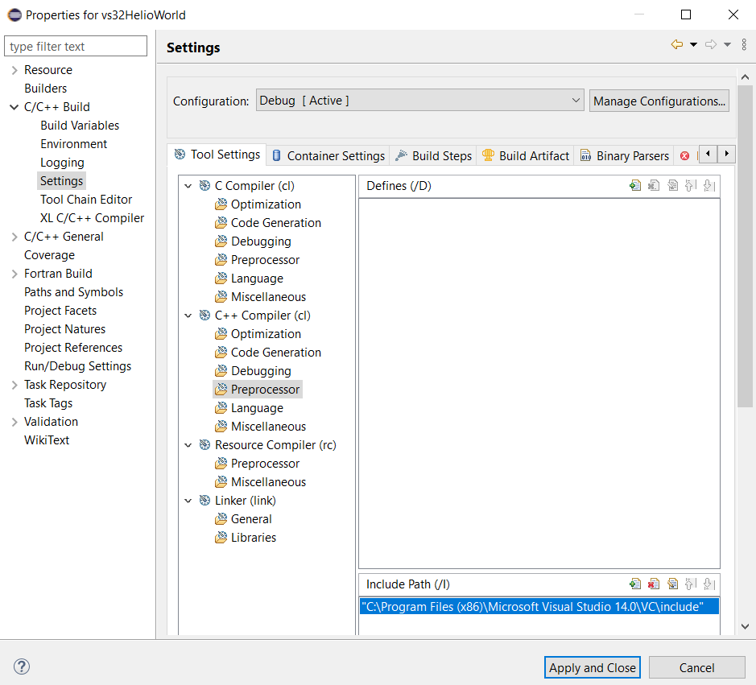Viewport: 756px width, 685px height.
Task: Expand the Validation node
Action: pyautogui.click(x=14, y=422)
